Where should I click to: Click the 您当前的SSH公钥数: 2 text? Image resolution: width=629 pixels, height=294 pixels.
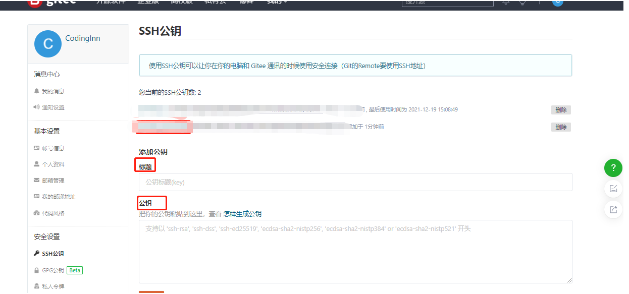[x=170, y=92]
